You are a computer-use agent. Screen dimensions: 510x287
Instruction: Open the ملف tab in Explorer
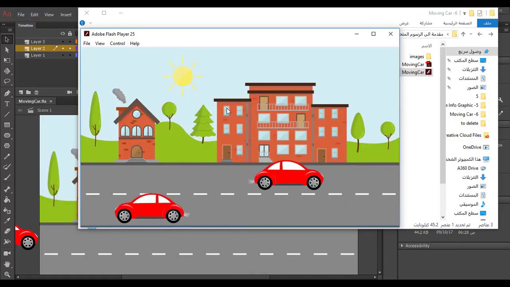click(x=487, y=23)
